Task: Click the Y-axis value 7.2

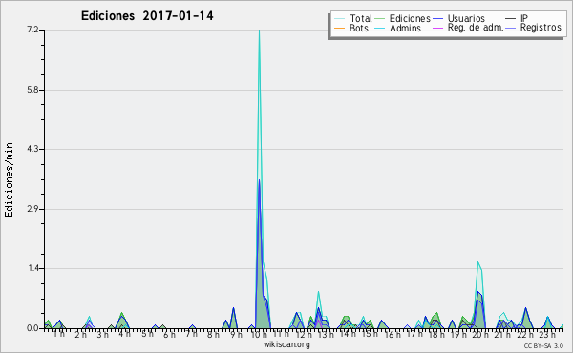Action: (32, 30)
